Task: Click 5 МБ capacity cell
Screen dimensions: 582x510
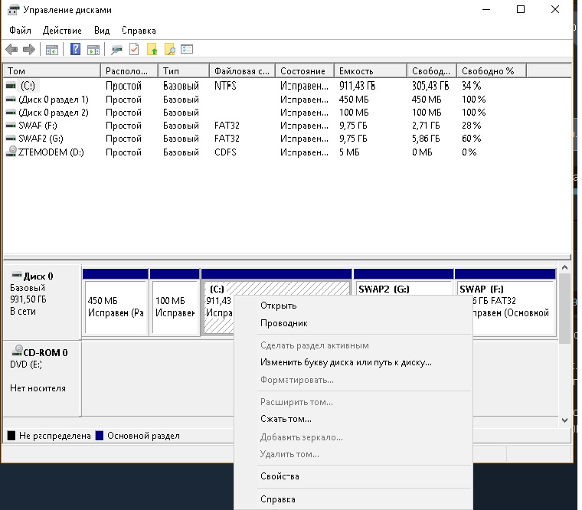Action: pyautogui.click(x=349, y=152)
